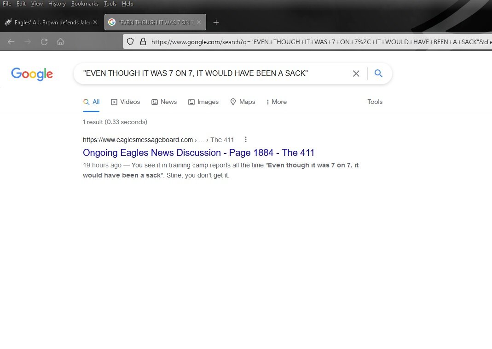Viewport: 492px width, 349px height.
Task: Click the shield tracking protection icon
Action: coord(131,41)
